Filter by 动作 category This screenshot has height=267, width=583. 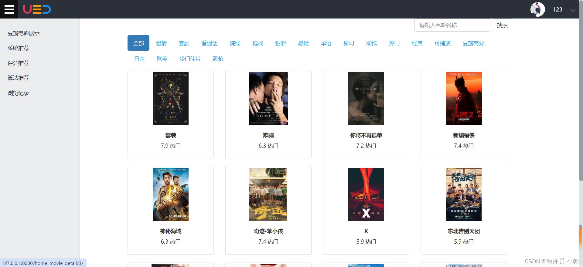click(x=371, y=43)
